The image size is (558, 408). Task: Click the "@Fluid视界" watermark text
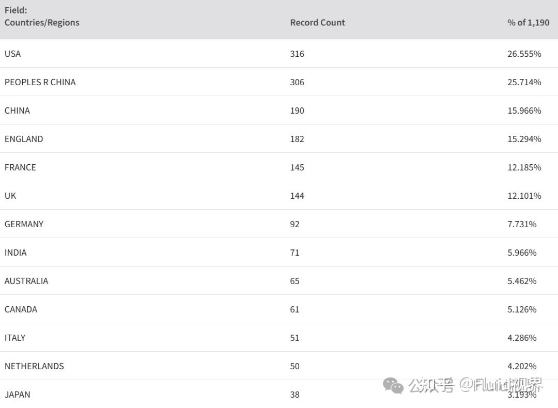coord(501,385)
